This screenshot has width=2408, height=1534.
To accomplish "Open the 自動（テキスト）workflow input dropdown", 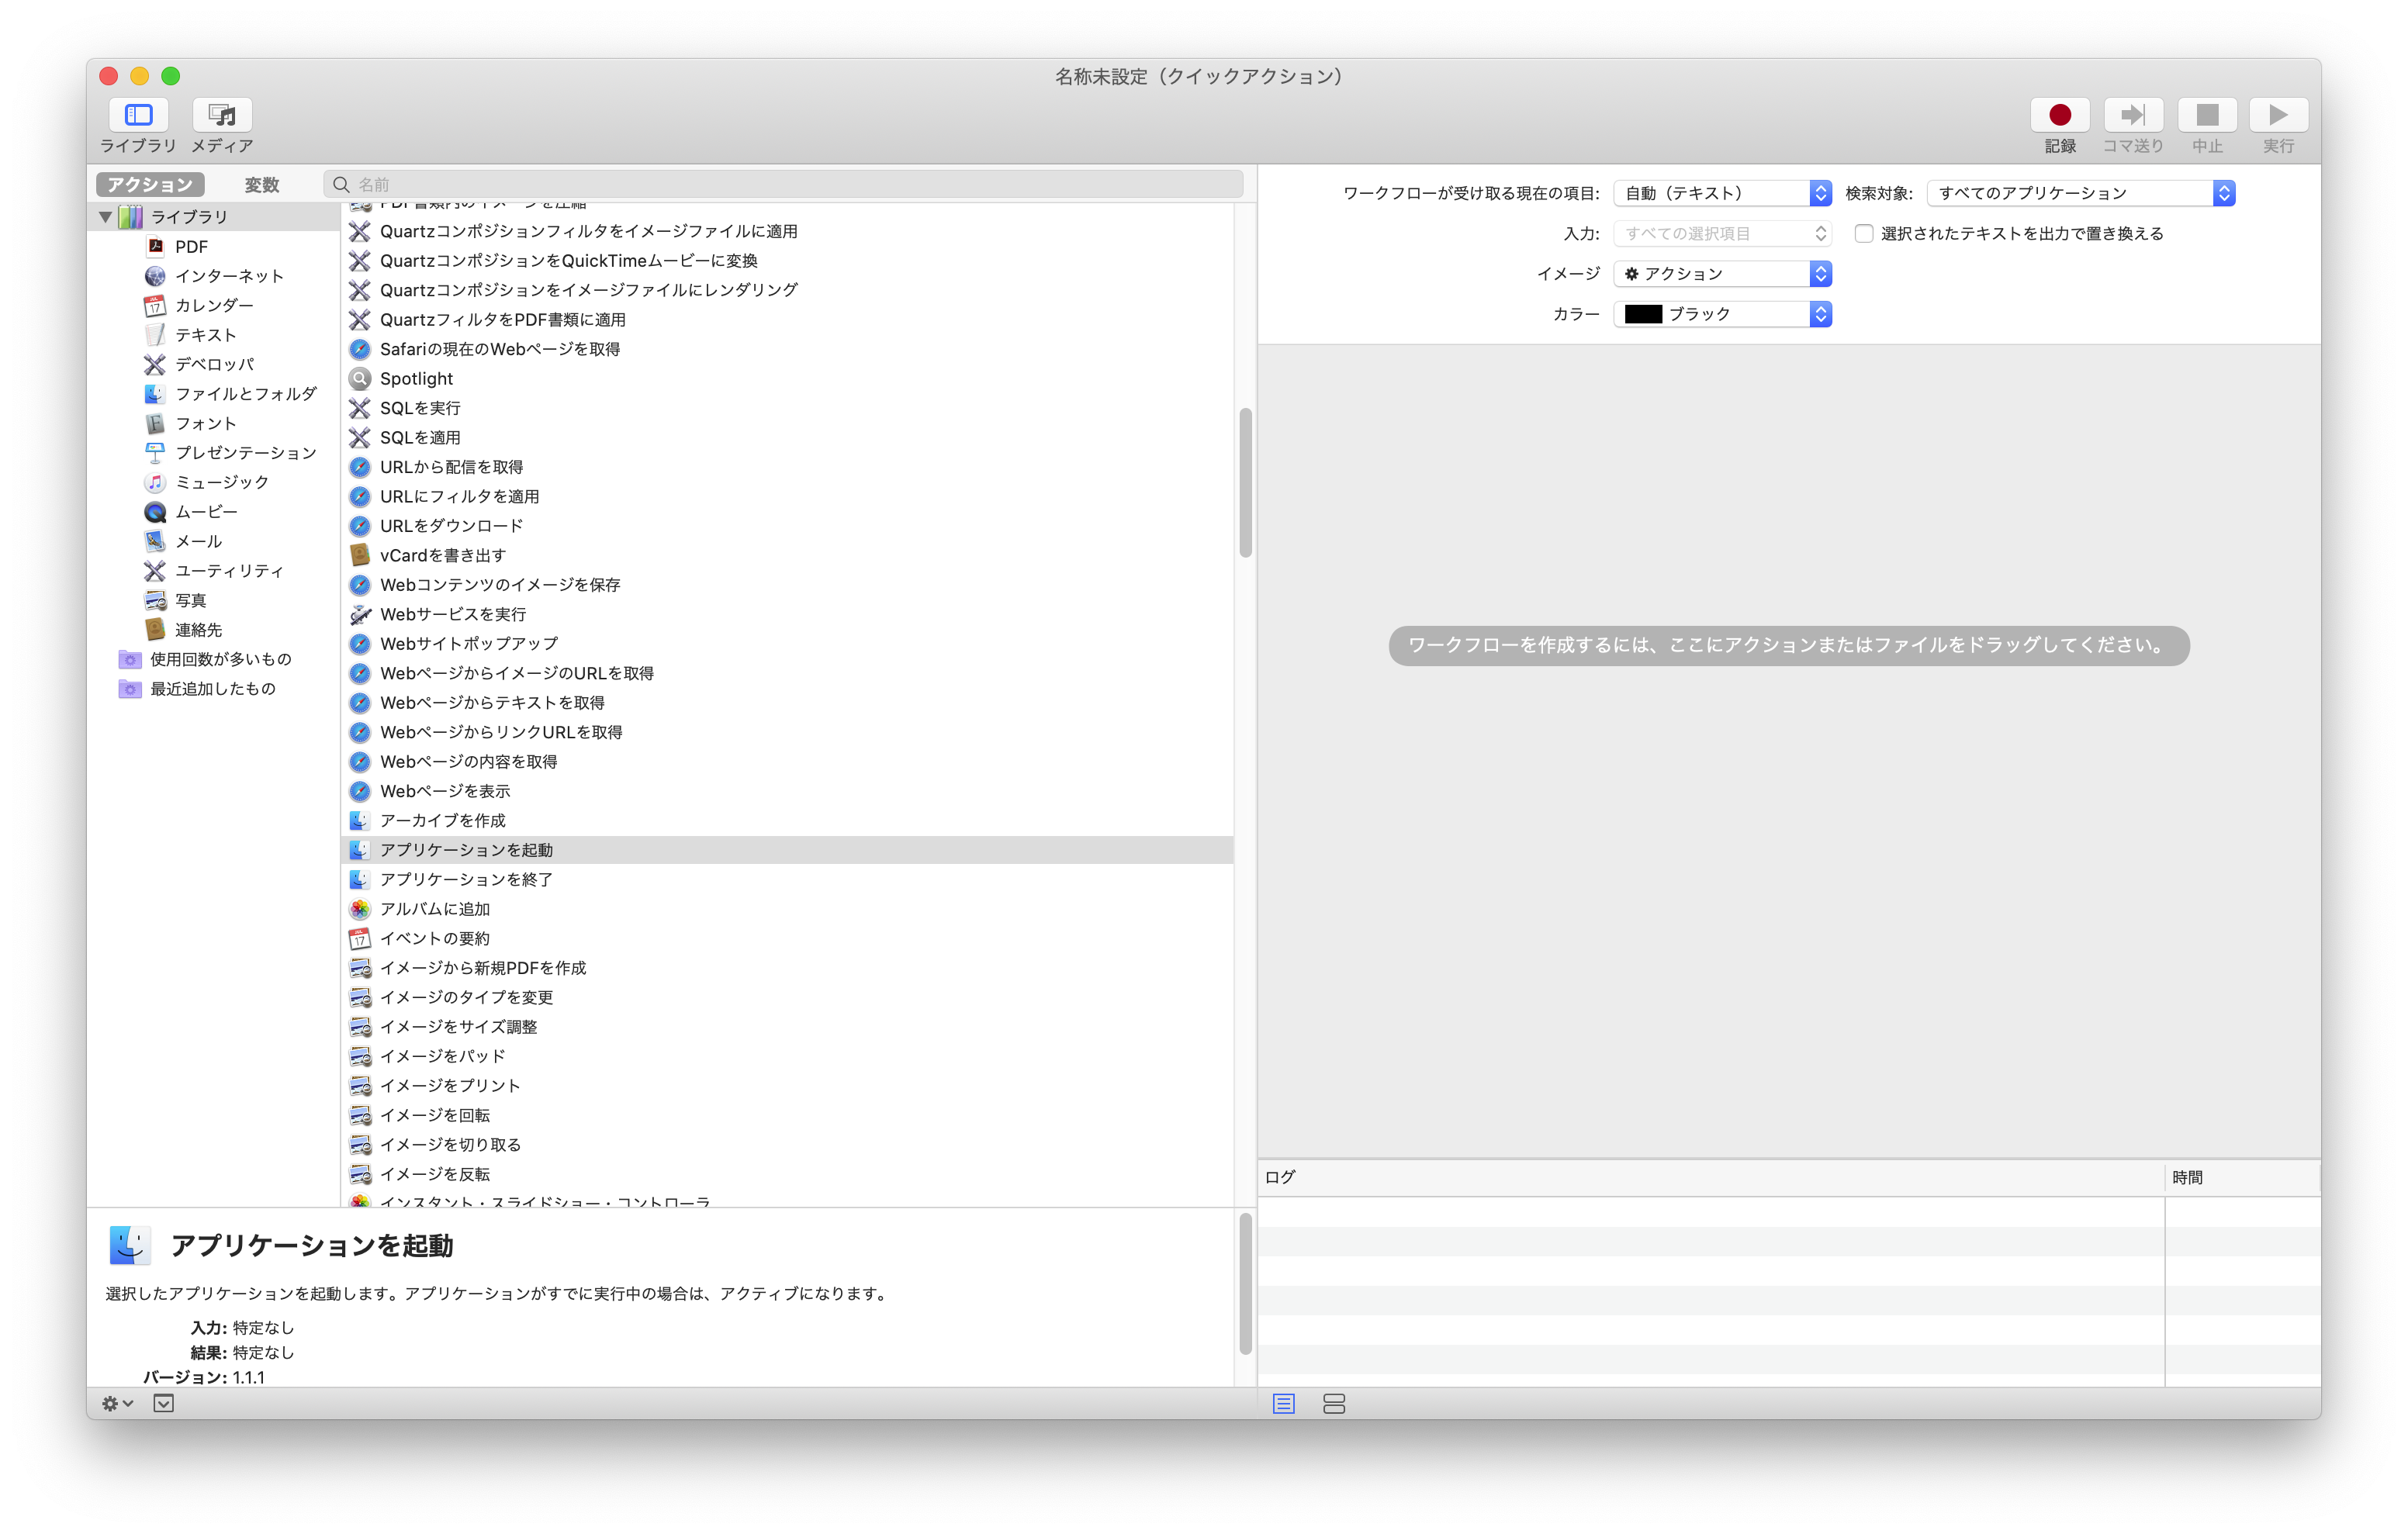I will click(x=1721, y=193).
